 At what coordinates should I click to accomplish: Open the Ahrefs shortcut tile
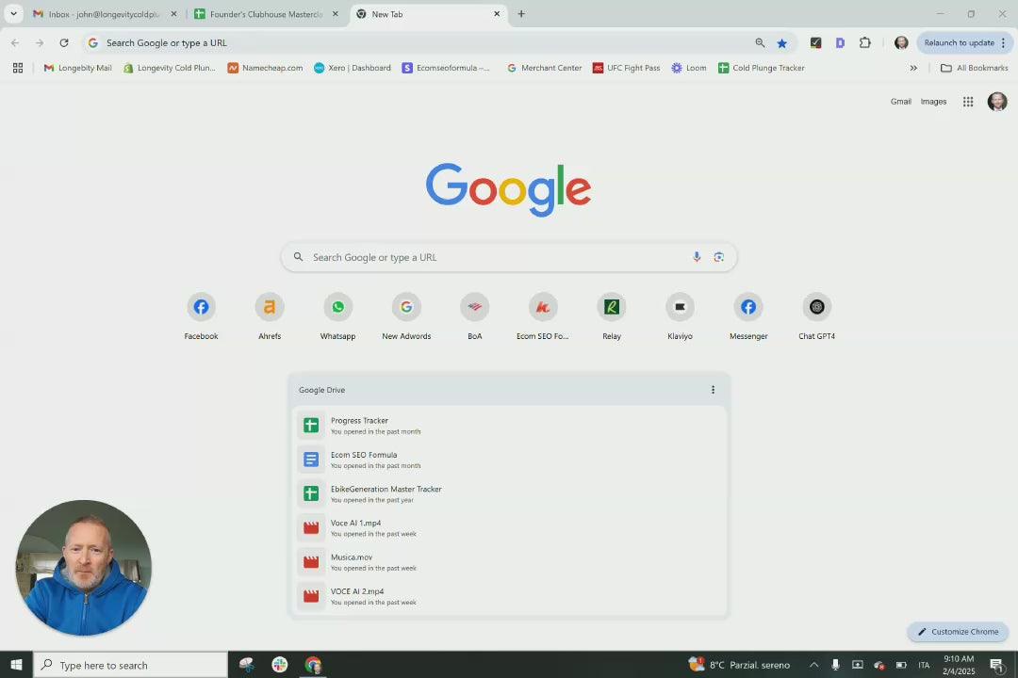pyautogui.click(x=270, y=307)
